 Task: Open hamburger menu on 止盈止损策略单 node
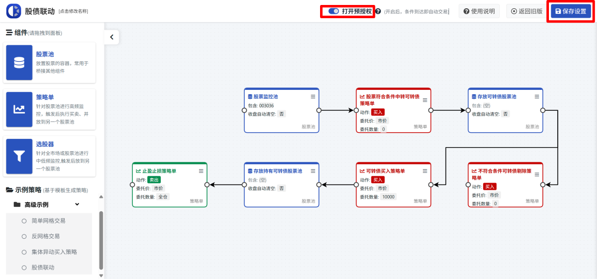click(x=201, y=171)
